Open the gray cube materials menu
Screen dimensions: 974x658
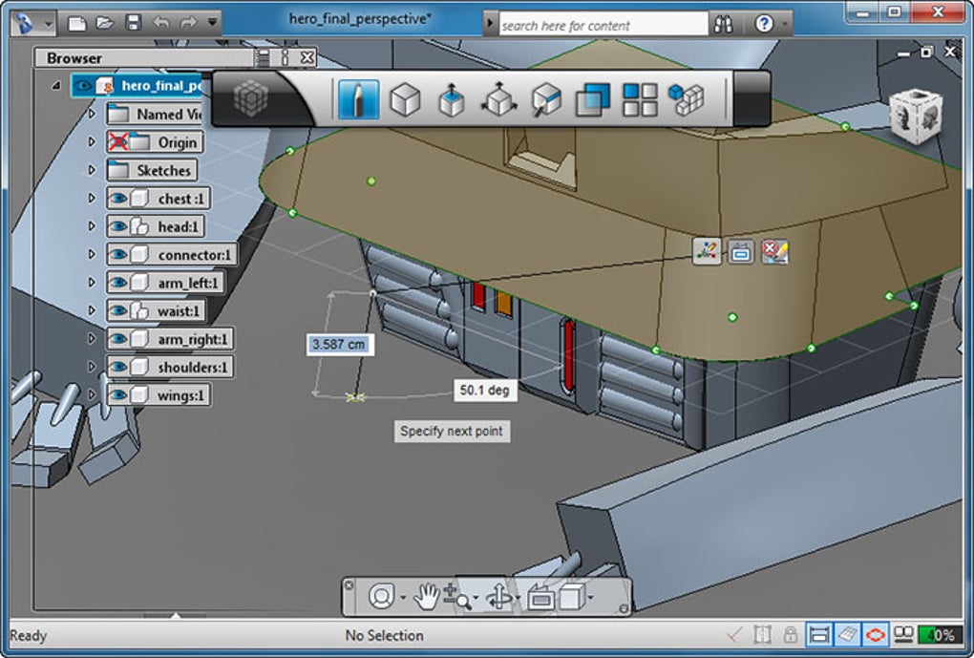click(x=251, y=98)
